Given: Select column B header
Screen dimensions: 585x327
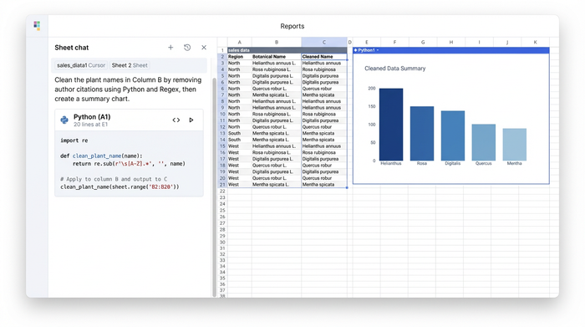Looking at the screenshot, I should click(277, 42).
